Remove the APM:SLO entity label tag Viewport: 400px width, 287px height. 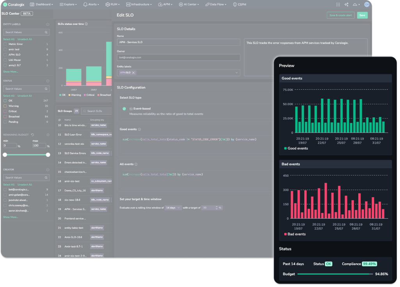tap(134, 73)
